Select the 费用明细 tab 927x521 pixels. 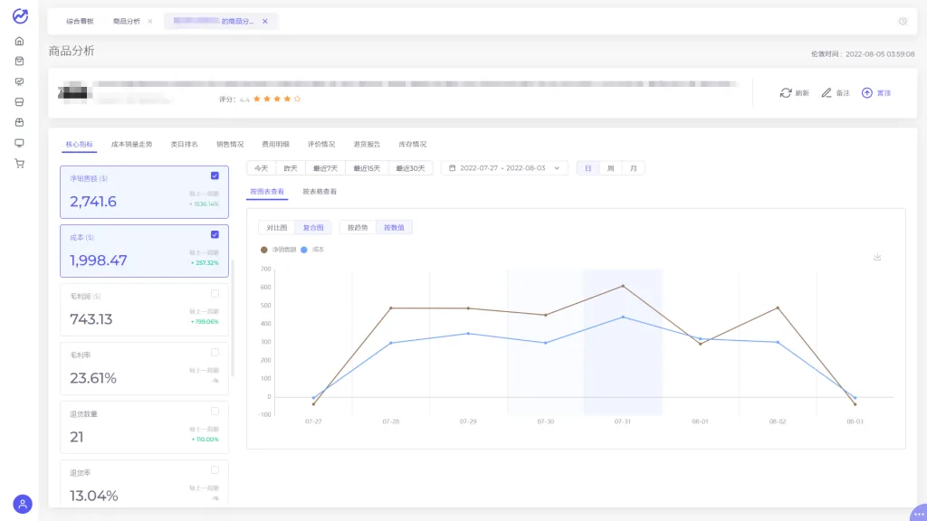[x=275, y=144]
